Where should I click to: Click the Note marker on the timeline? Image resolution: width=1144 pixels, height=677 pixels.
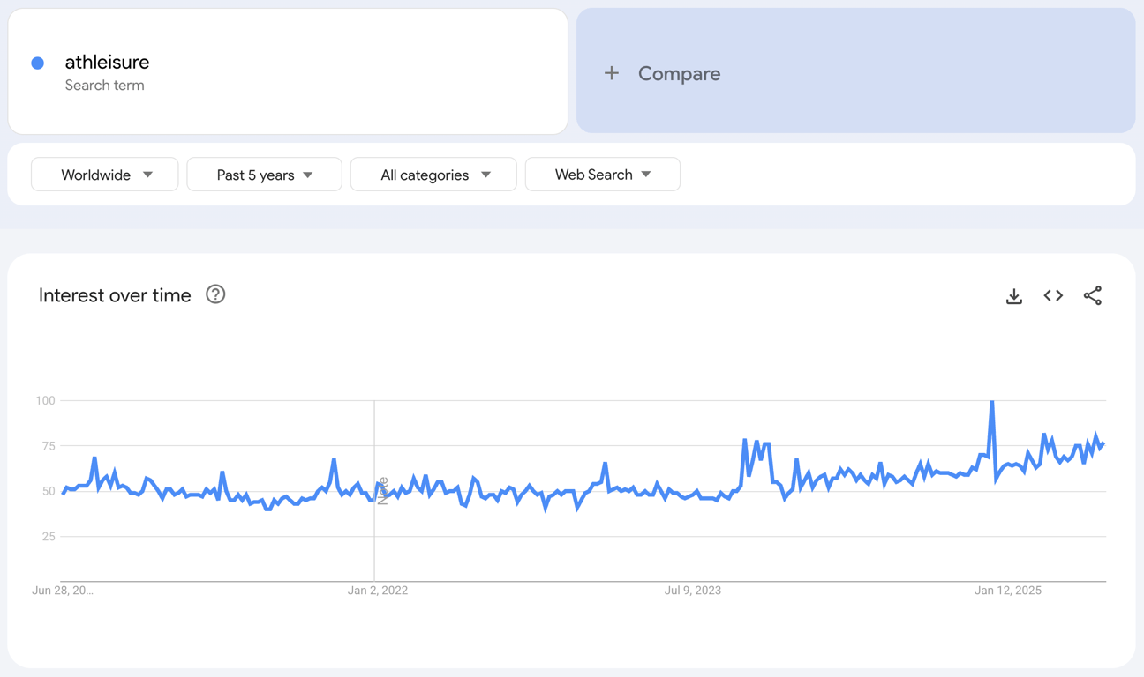(381, 491)
